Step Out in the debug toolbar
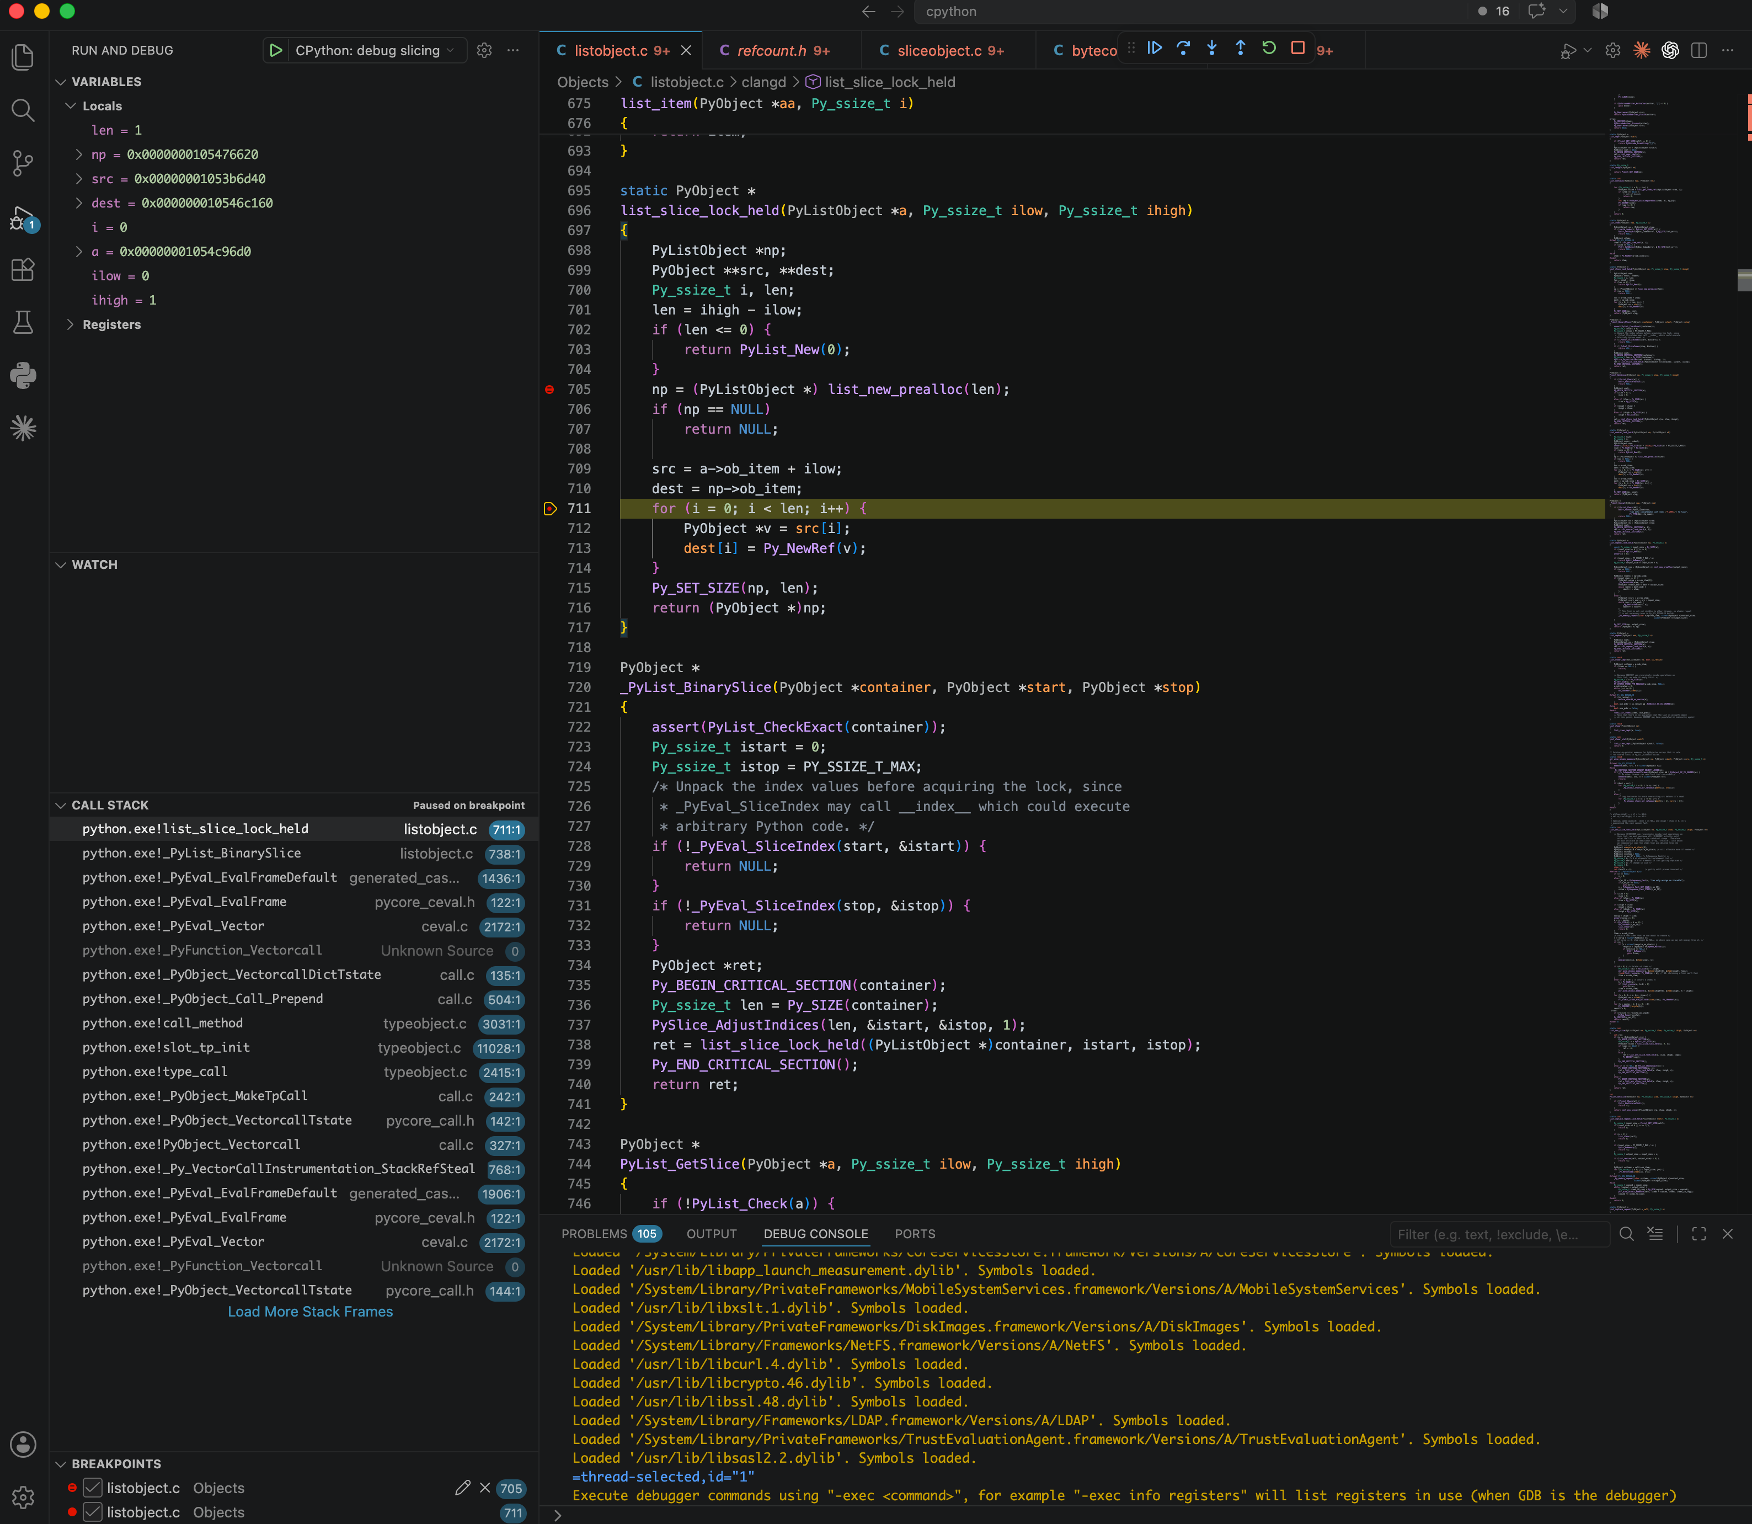1752x1524 pixels. tap(1240, 49)
